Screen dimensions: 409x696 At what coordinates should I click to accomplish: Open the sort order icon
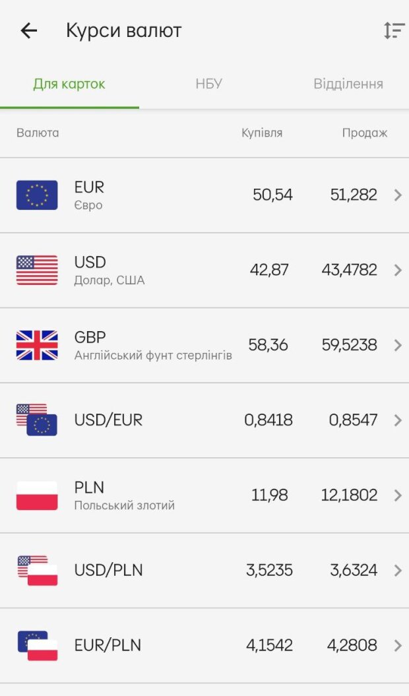click(394, 30)
